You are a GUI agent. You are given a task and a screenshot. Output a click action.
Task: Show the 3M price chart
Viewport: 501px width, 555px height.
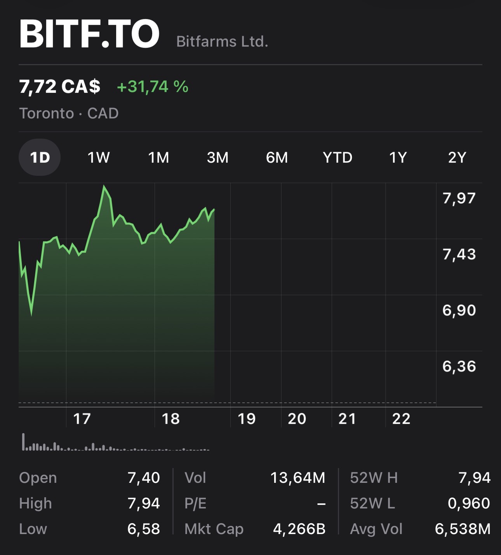[217, 158]
